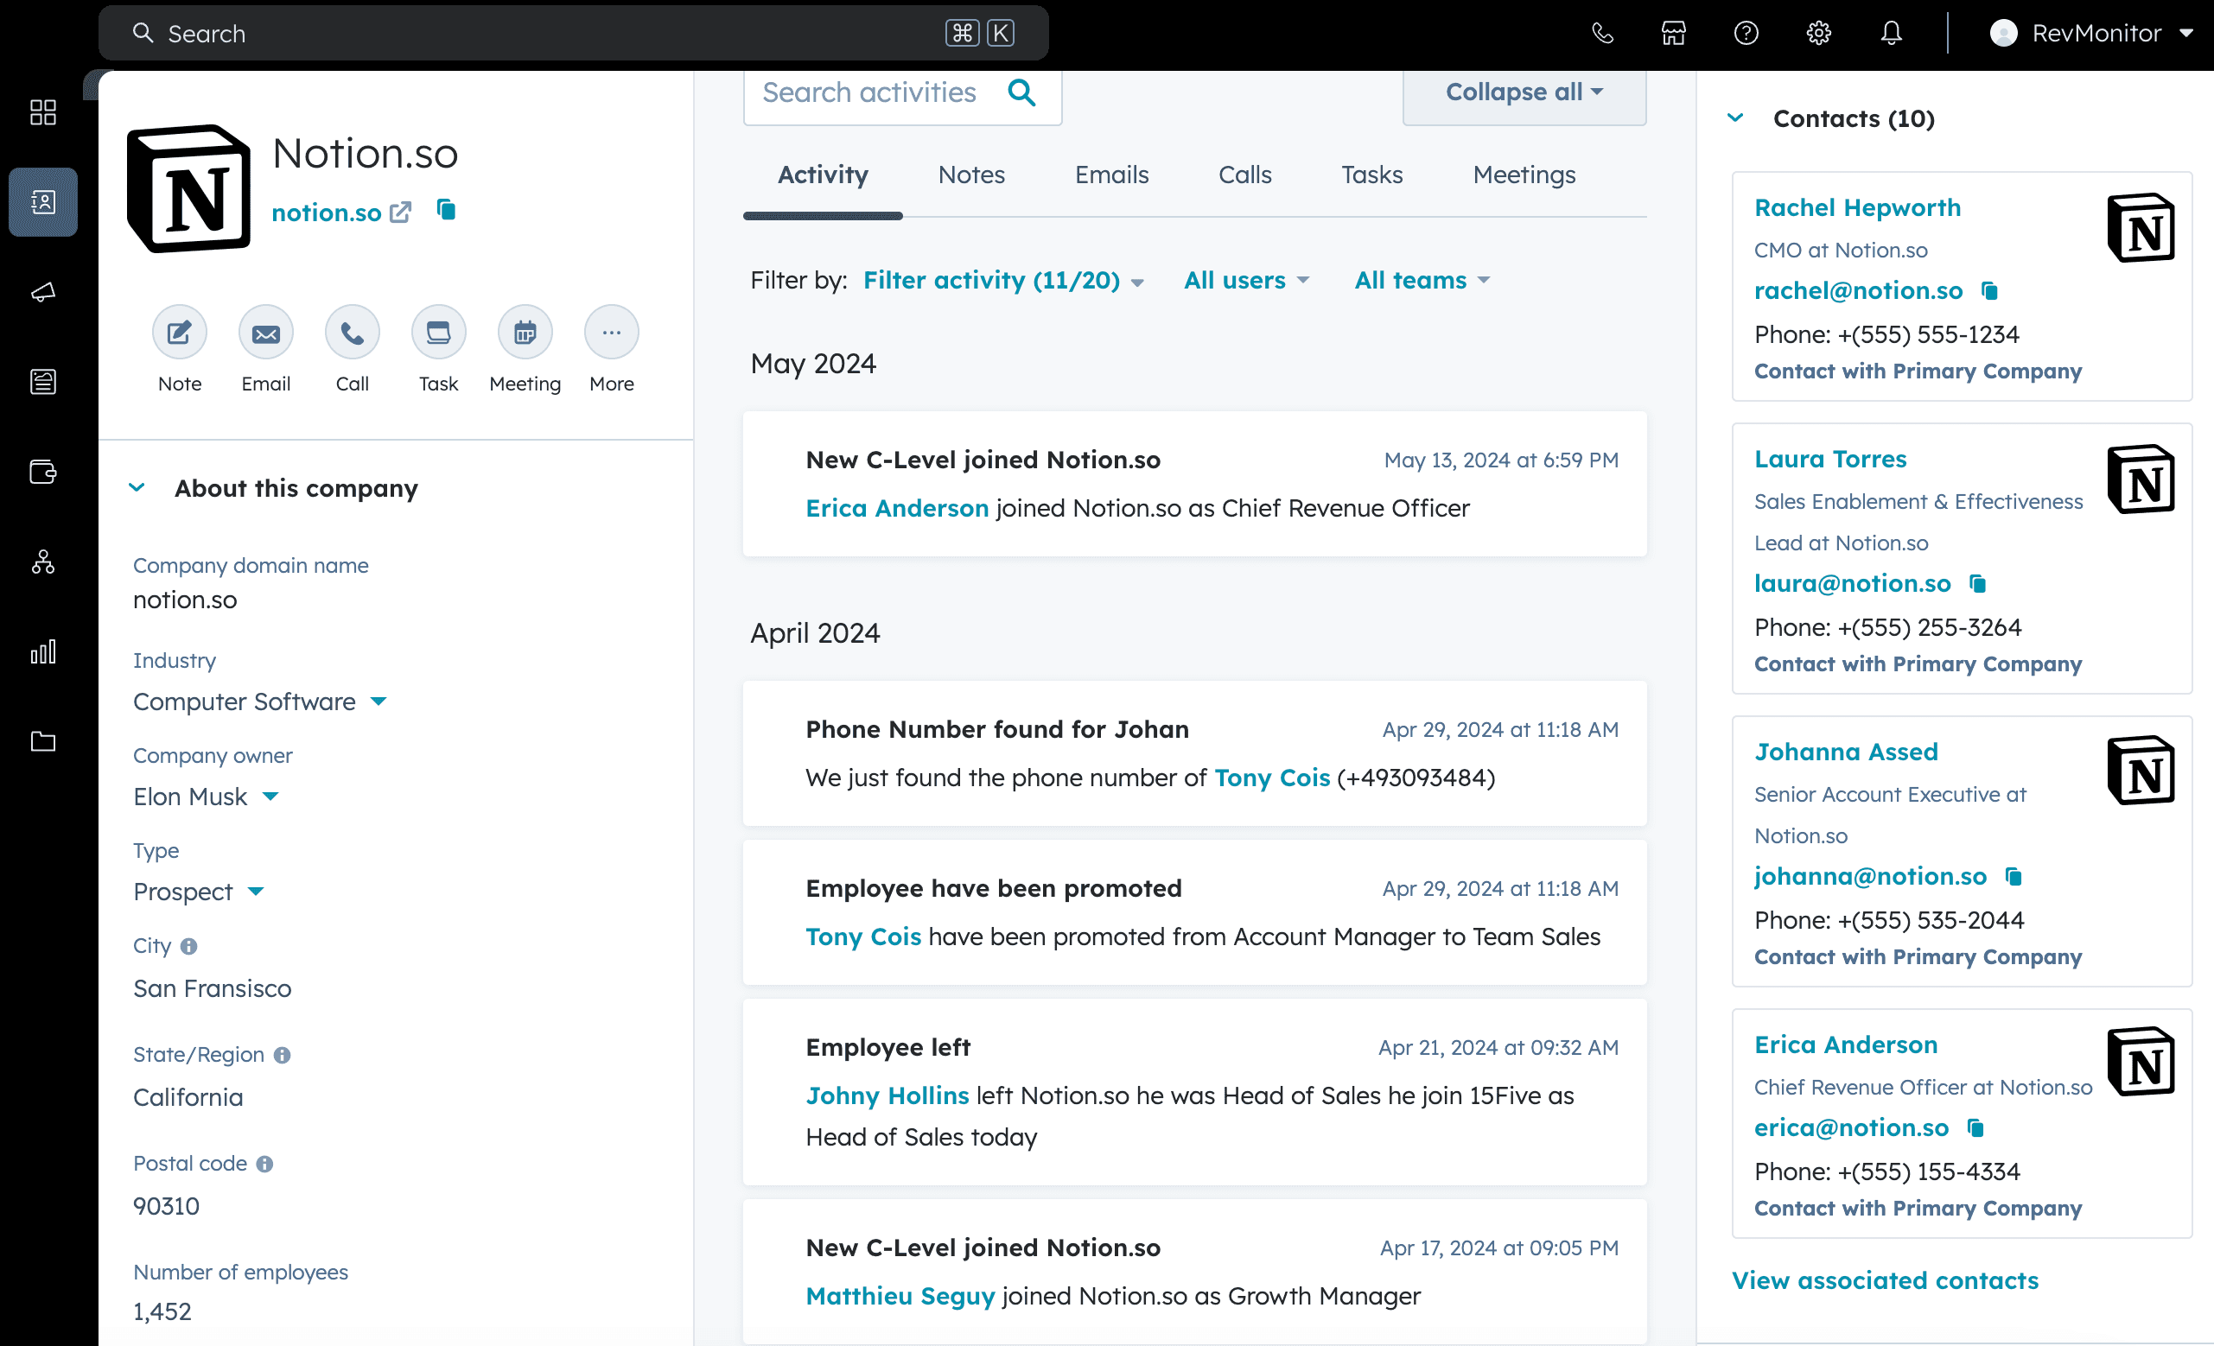
Task: Switch to the Activity tab
Action: point(822,175)
